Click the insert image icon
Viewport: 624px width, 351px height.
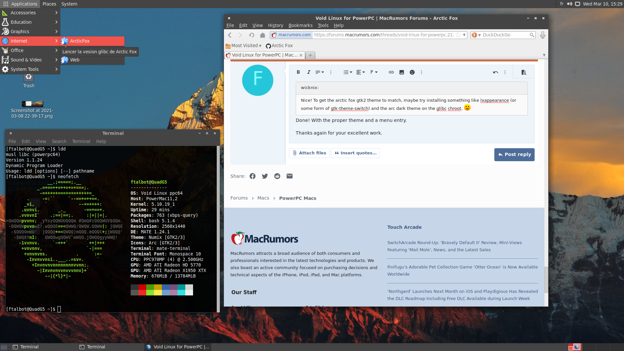(x=401, y=72)
